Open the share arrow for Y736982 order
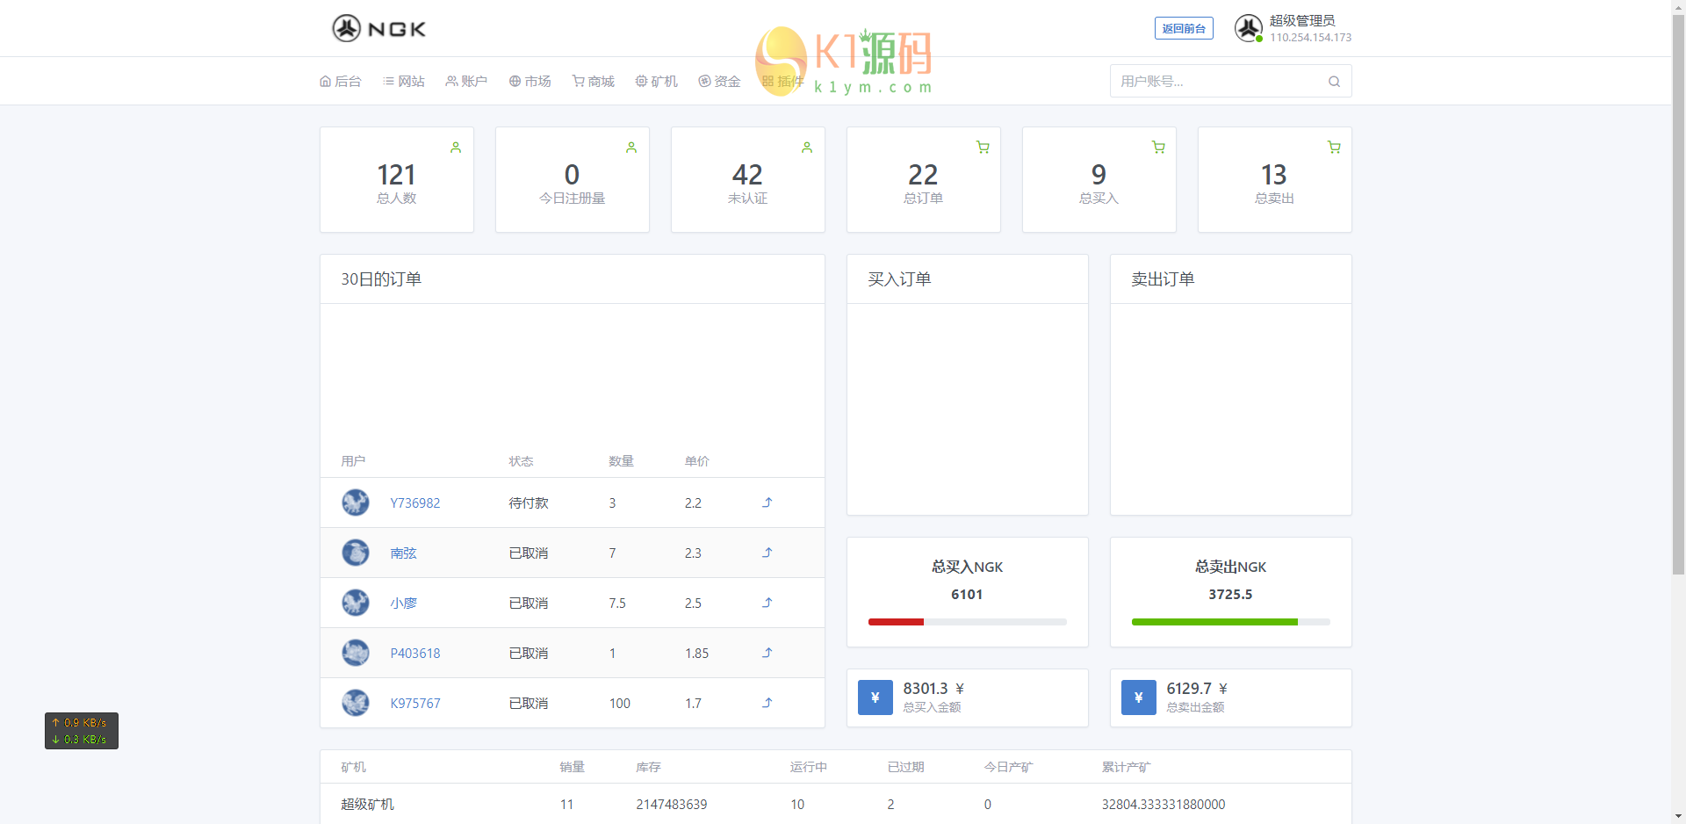1686x824 pixels. (x=767, y=502)
